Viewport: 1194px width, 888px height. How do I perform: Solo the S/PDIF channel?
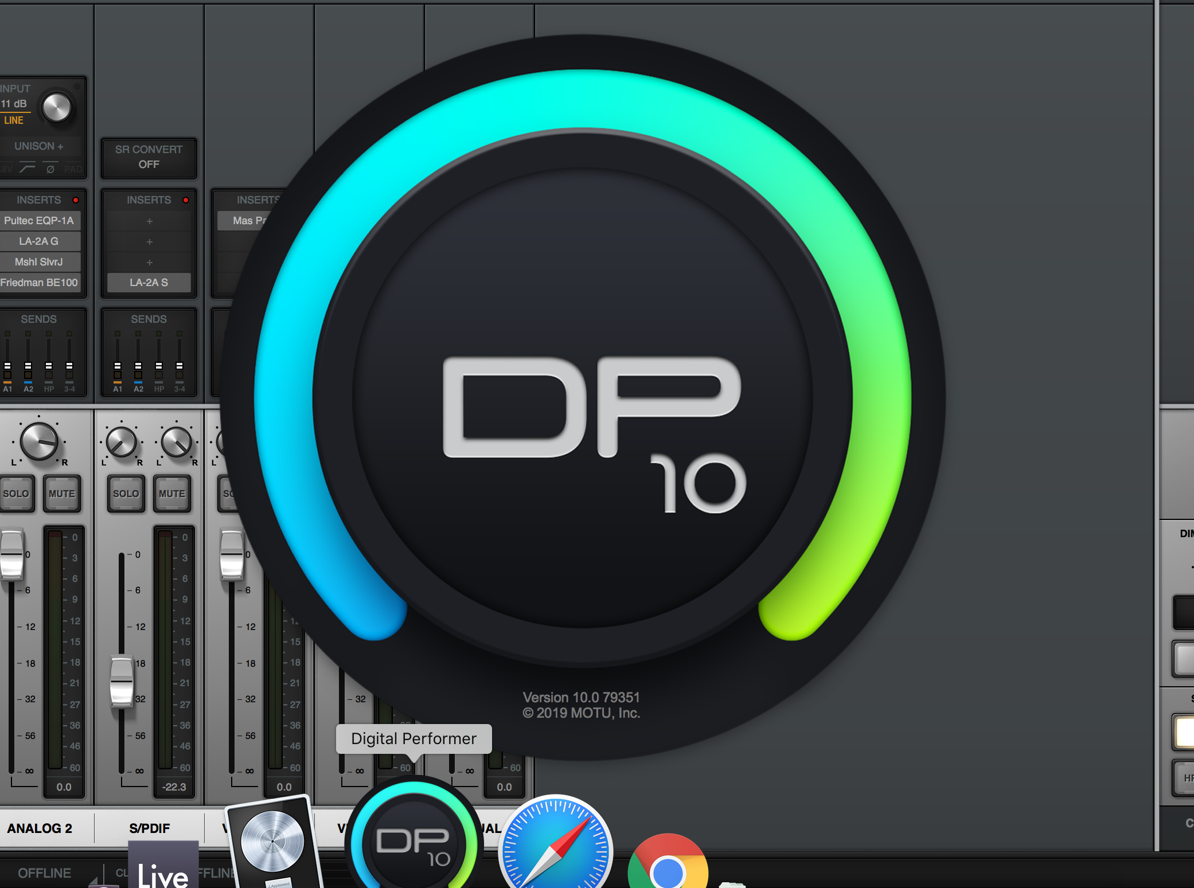pos(126,494)
